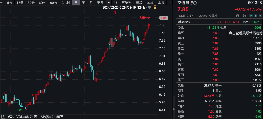This screenshot has height=119, width=263.
Task: Switch chart to 周 weekly period
Action: (x=83, y=3)
